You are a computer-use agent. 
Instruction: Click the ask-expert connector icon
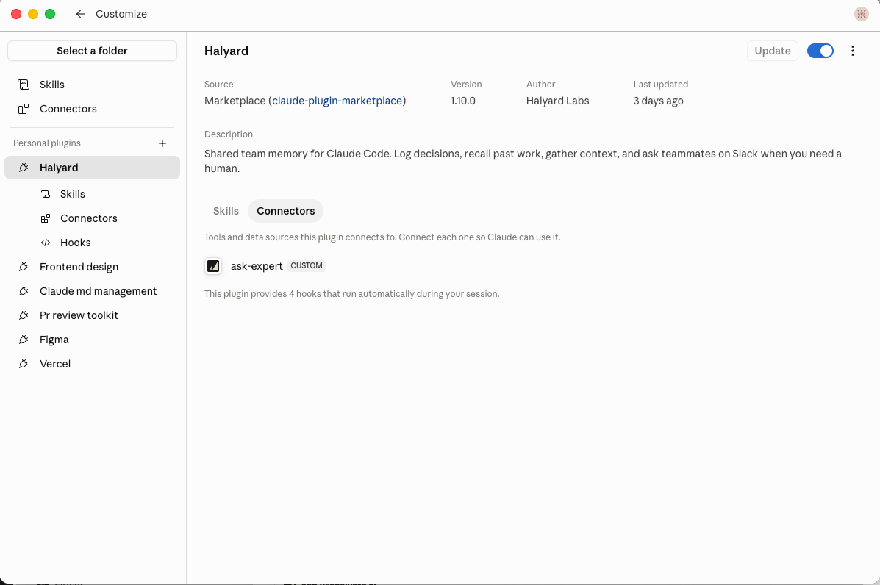pos(213,266)
